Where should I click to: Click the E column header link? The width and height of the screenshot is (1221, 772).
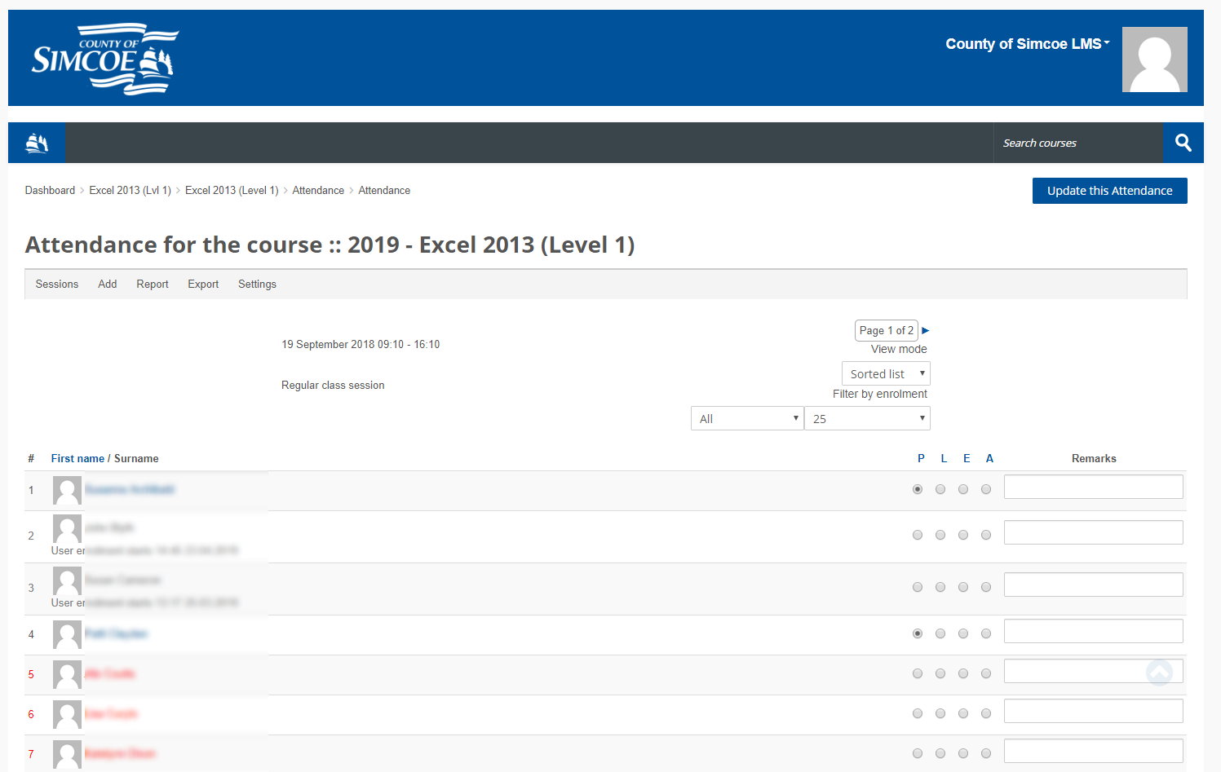coord(967,458)
